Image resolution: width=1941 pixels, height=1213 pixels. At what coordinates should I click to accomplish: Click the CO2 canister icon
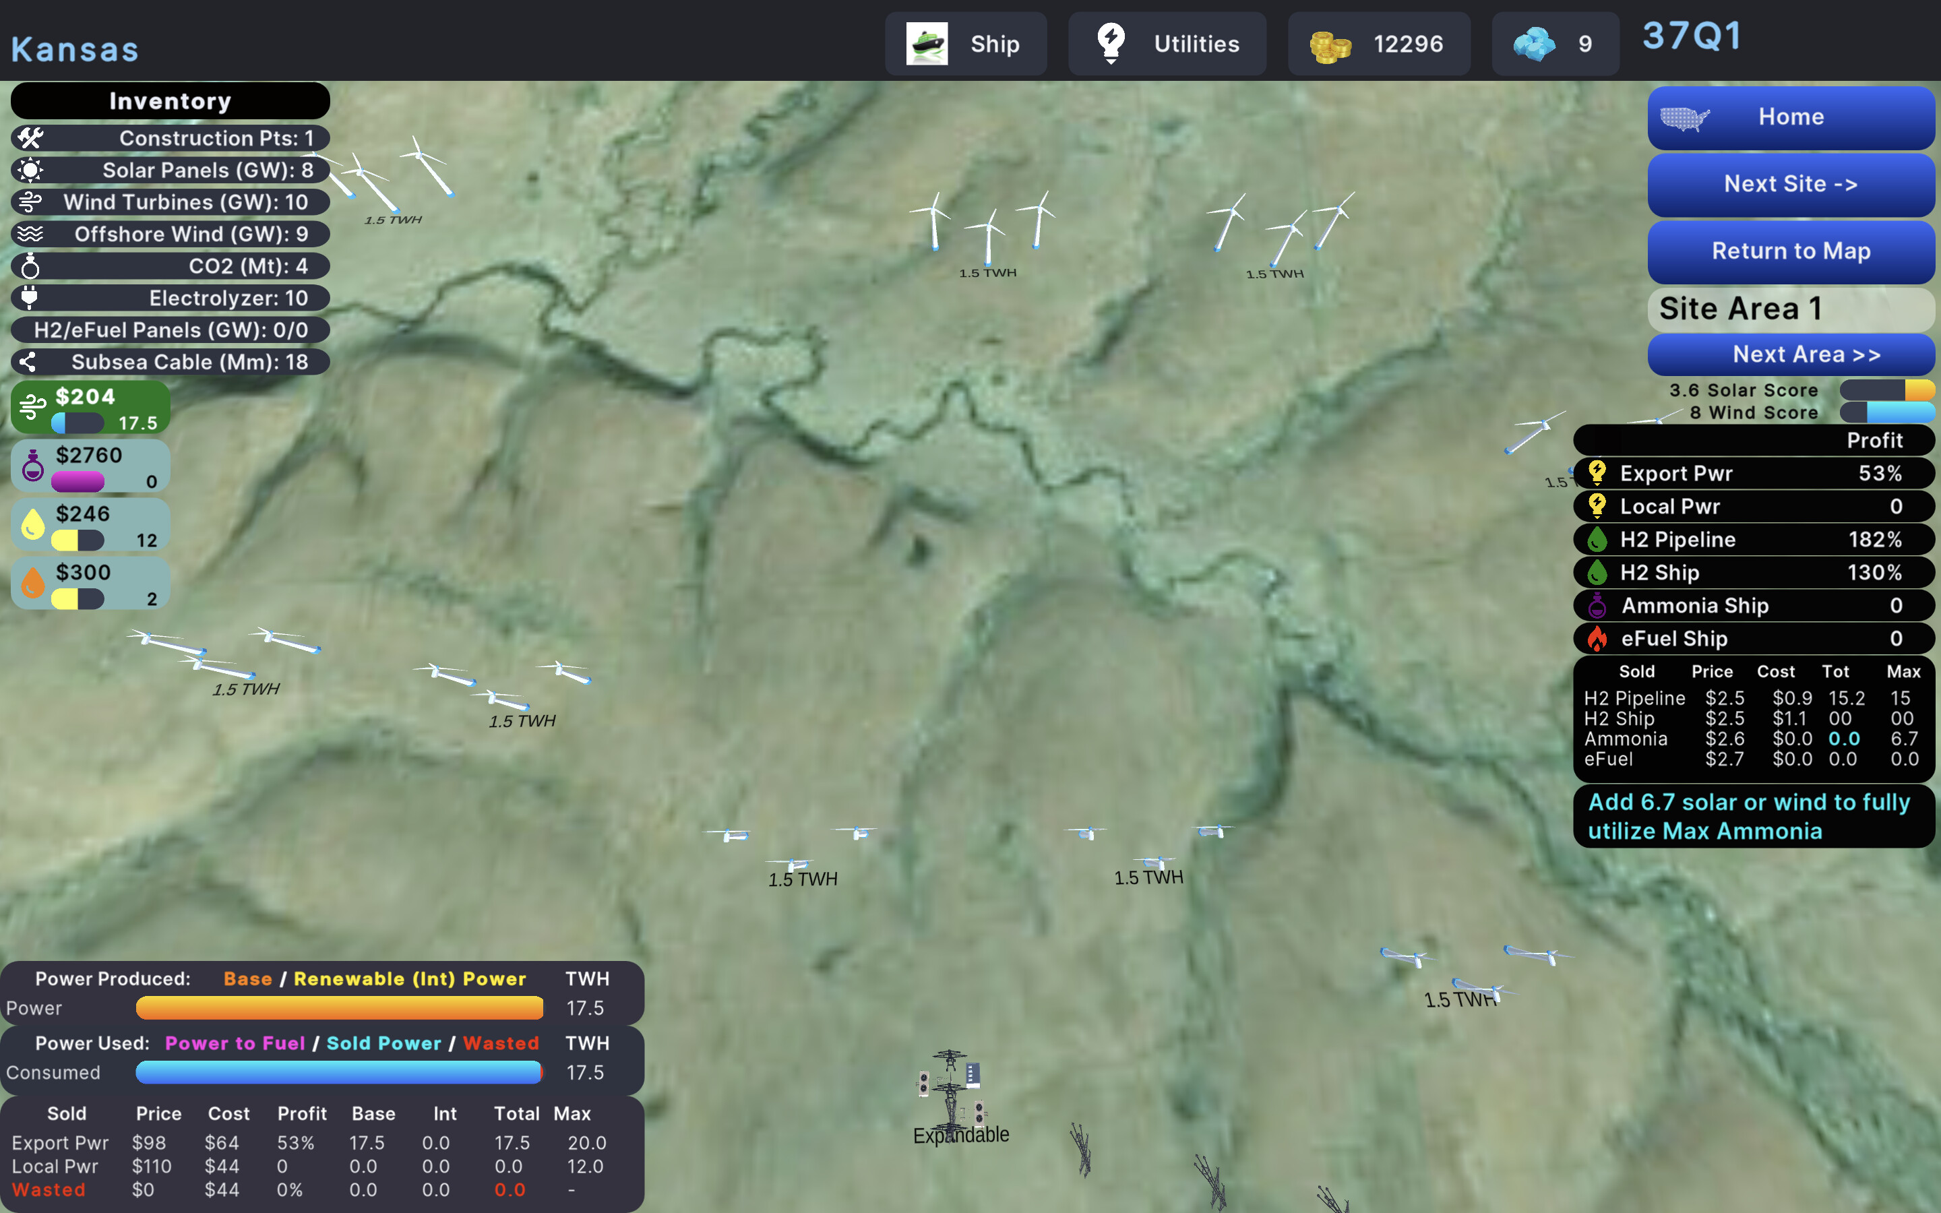(x=30, y=266)
